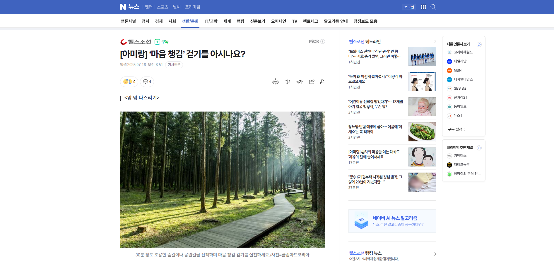Refresh the 다른 언론사 보기 list
Viewport: 554px width, 264px height.
click(479, 44)
